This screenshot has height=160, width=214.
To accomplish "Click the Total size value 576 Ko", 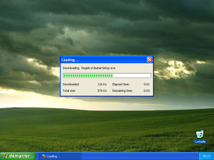I will pos(102,91).
